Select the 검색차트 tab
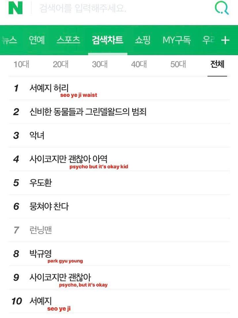238x318 pixels. click(108, 40)
